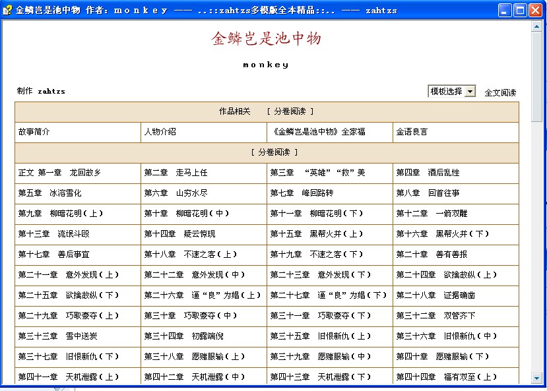Open 人物介绍 page
The image size is (547, 391).
(x=160, y=132)
